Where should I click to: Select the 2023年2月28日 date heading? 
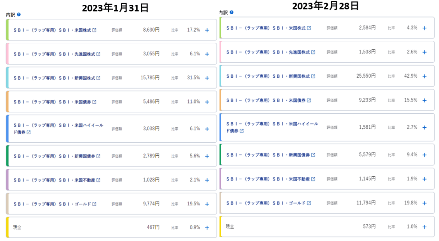[325, 6]
